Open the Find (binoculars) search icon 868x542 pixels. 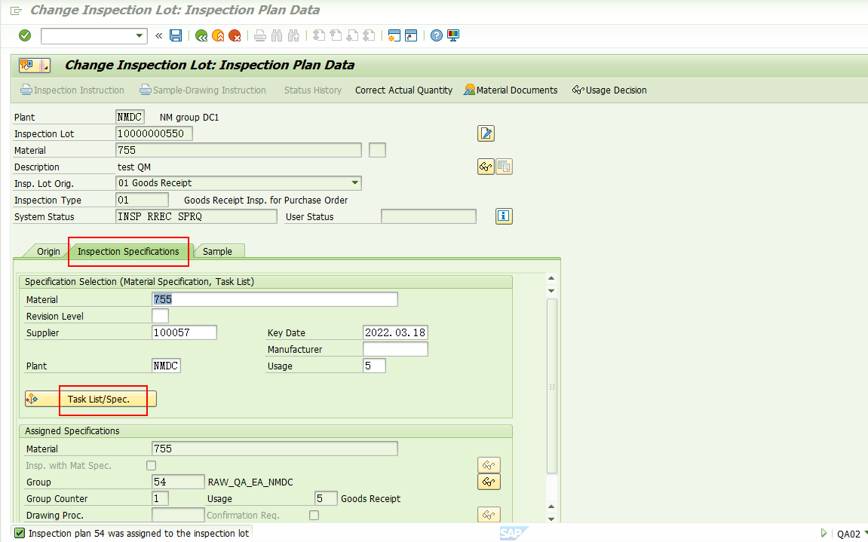[276, 35]
